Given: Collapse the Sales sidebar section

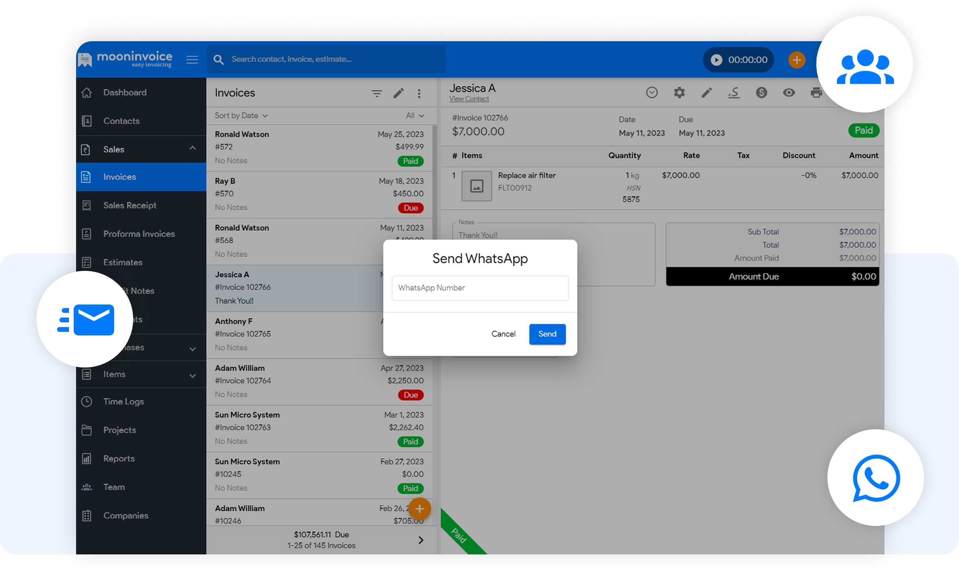Looking at the screenshot, I should pos(193,149).
